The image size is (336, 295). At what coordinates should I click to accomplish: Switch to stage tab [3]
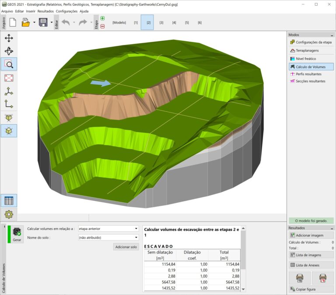tap(161, 22)
